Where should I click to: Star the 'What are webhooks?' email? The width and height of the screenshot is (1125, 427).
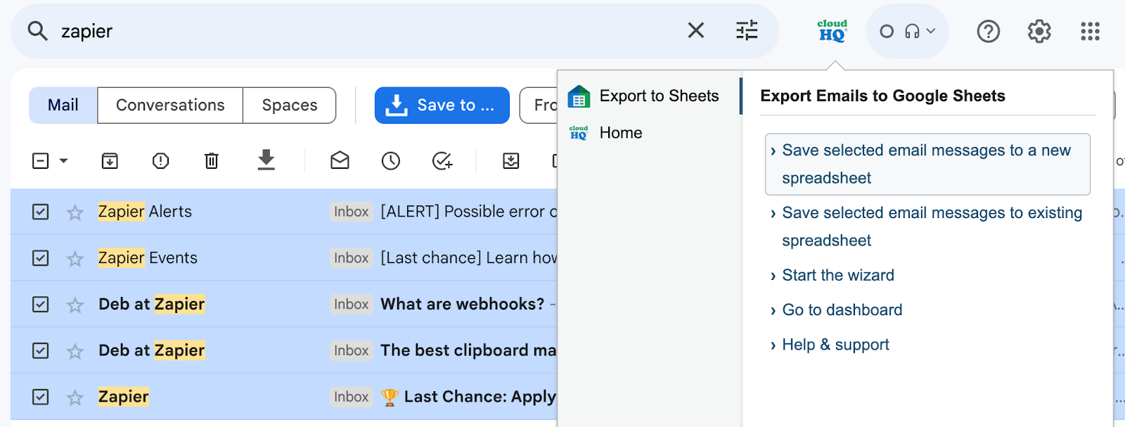(x=75, y=305)
